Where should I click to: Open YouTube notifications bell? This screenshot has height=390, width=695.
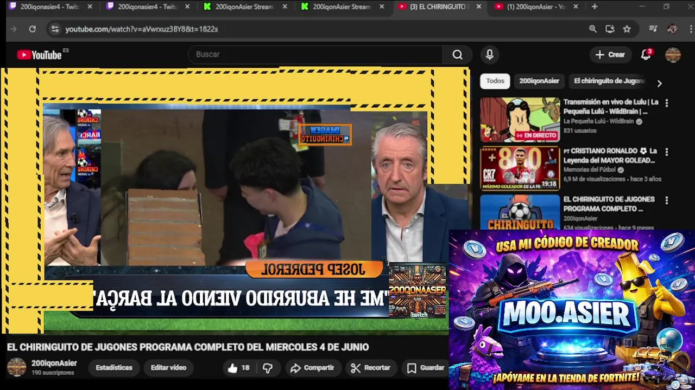646,54
